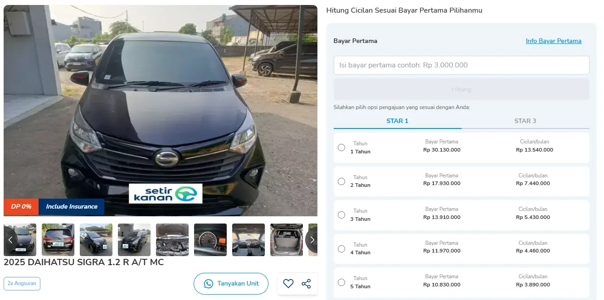
Task: Click the WhatsApp icon in Tanyakan Unit
Action: tap(209, 284)
